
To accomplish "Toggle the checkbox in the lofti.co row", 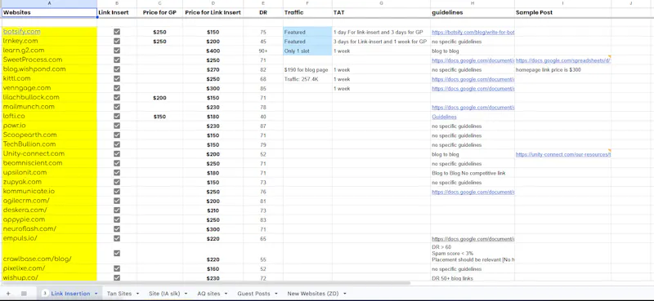I will pyautogui.click(x=117, y=116).
